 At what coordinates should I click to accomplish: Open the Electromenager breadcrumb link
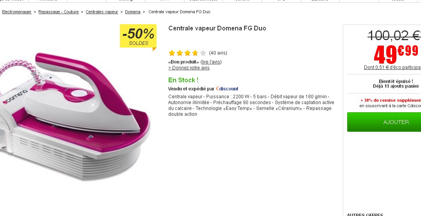point(17,12)
